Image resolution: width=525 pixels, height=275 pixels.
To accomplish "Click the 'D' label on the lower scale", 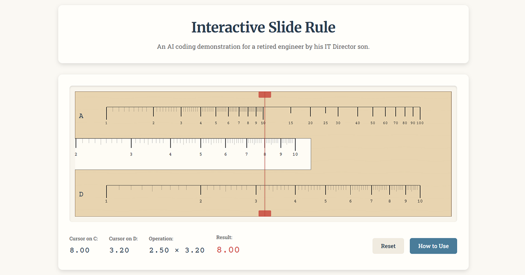I will point(81,194).
